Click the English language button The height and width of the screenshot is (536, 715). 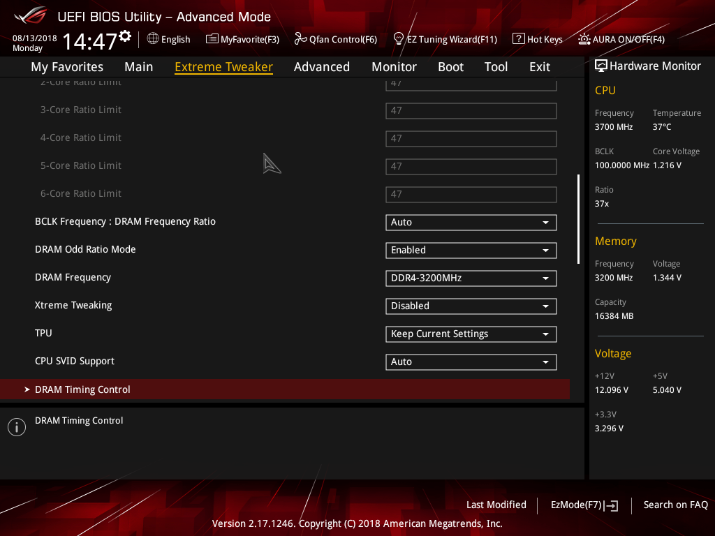coord(169,39)
